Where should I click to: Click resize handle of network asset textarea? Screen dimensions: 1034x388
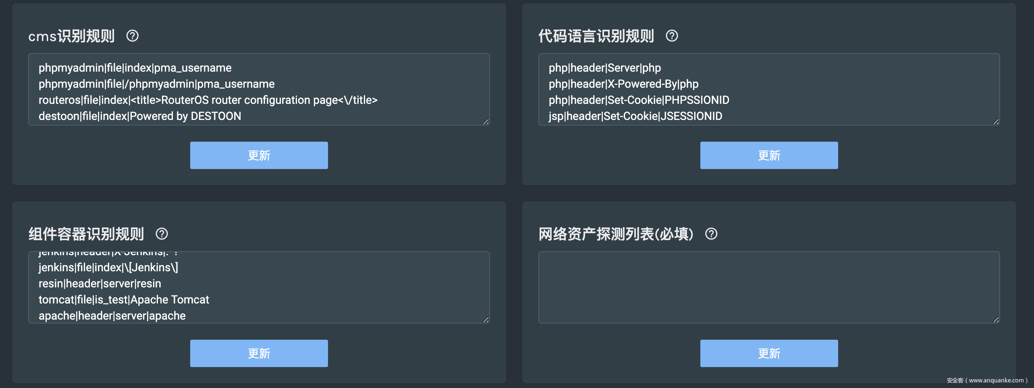(x=996, y=320)
